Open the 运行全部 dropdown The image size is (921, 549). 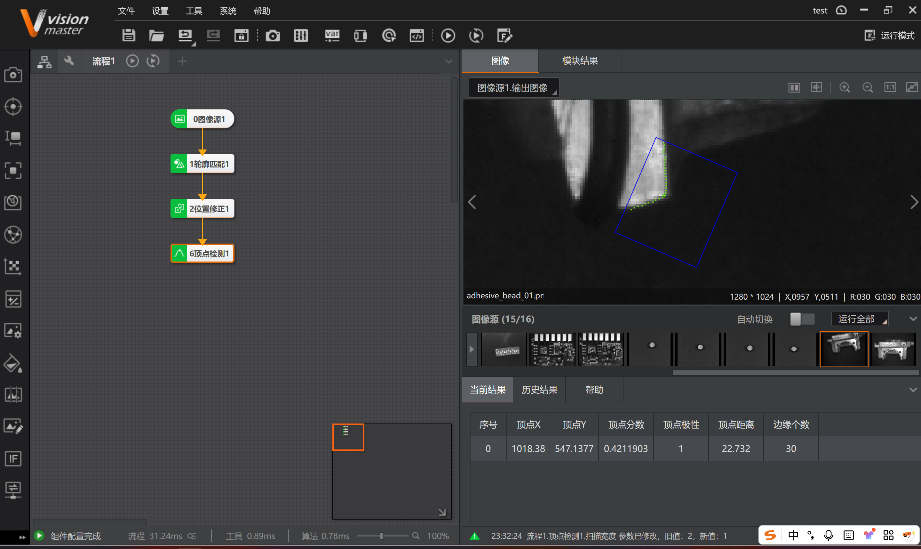(x=860, y=319)
